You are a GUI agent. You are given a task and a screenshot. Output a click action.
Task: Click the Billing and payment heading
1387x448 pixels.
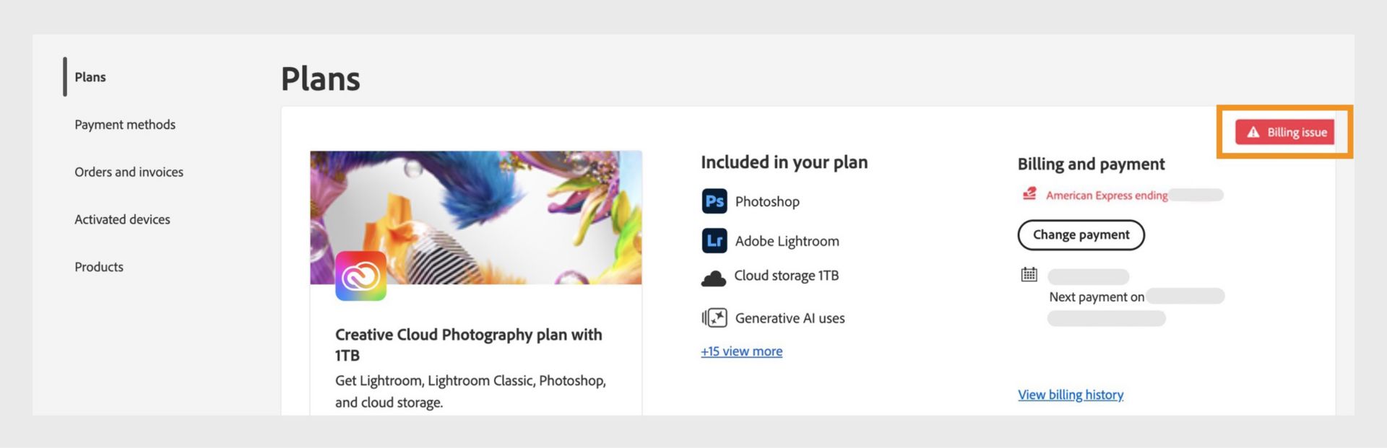[x=1091, y=164]
